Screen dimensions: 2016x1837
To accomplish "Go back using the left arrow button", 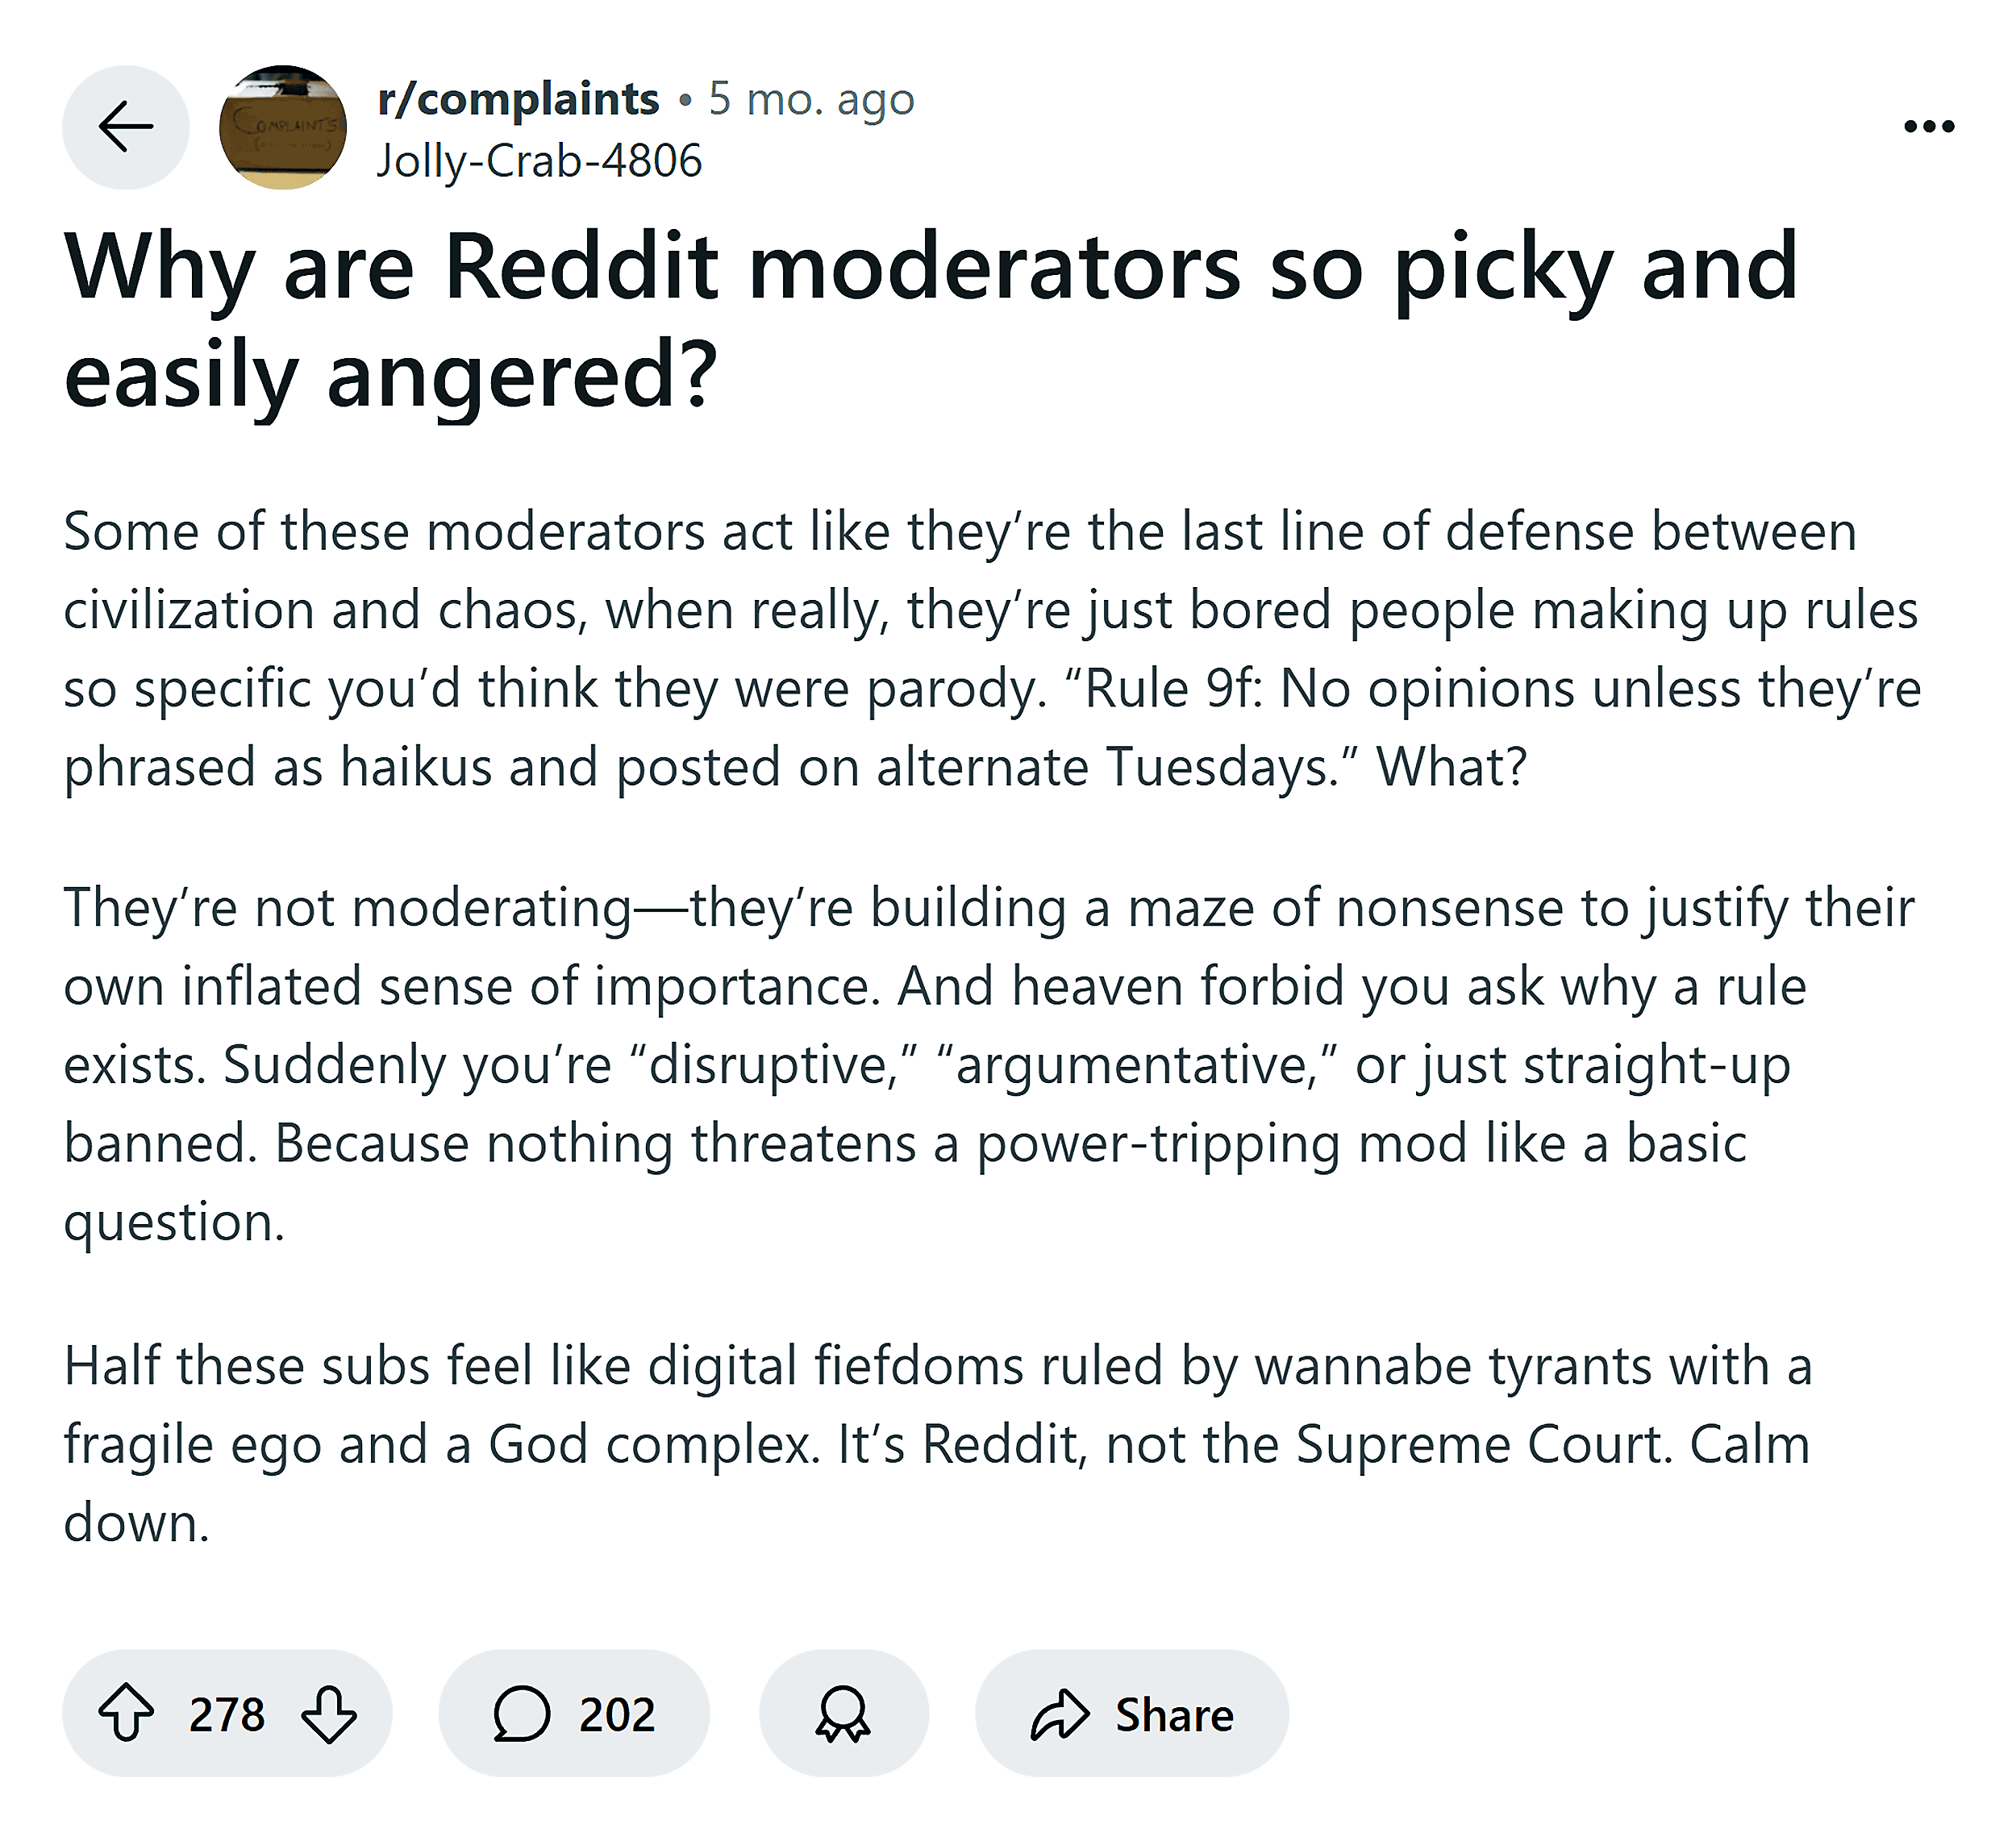I will (126, 127).
